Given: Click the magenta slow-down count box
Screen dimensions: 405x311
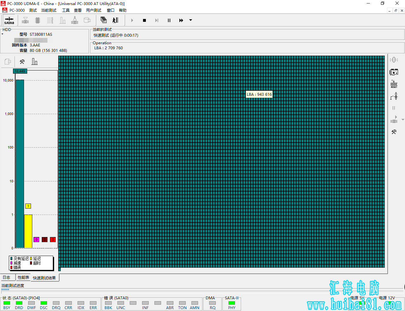Looking at the screenshot, I should [36, 240].
